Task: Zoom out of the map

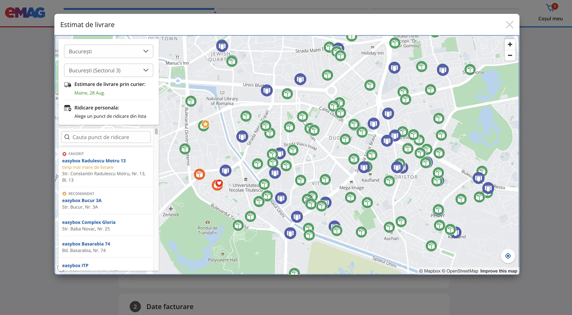Action: (510, 55)
